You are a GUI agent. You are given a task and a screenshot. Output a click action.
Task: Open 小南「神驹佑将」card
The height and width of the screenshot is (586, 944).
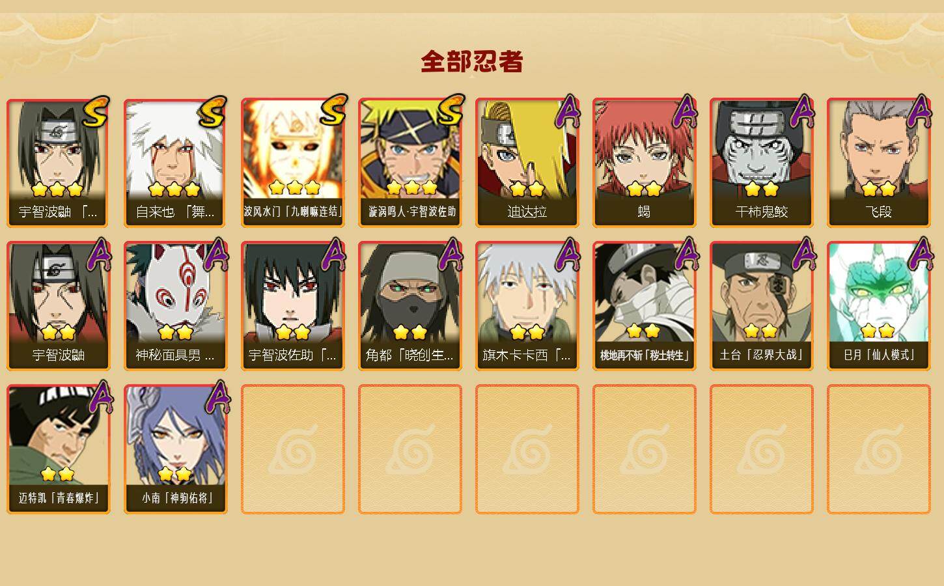(x=176, y=449)
